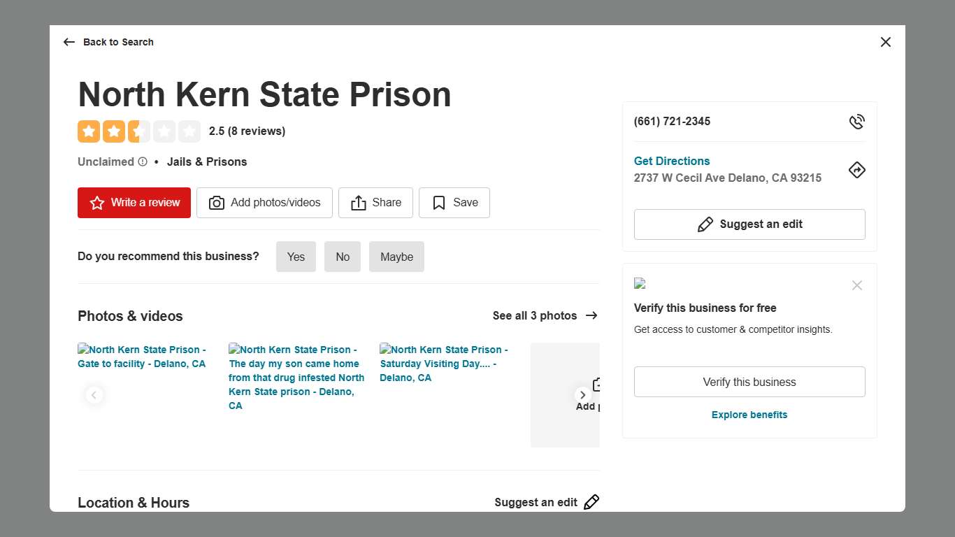This screenshot has height=537, width=955.
Task: Select Maybe for the recommendation question
Action: pos(396,257)
